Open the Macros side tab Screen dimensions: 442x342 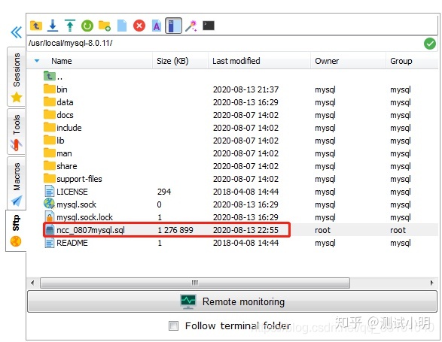(x=16, y=183)
